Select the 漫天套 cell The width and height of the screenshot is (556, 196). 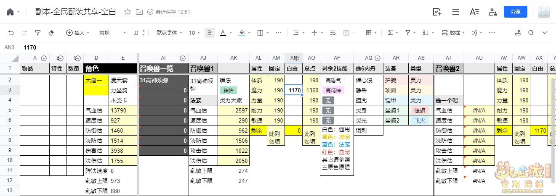pos(123,80)
